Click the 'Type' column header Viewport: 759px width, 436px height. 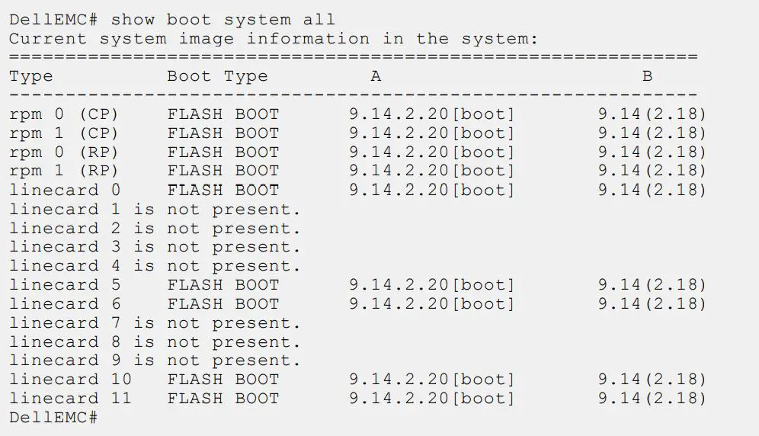pos(31,76)
